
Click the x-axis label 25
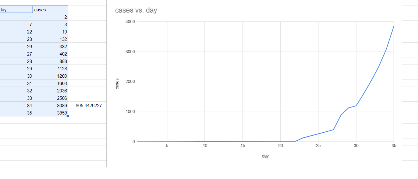pos(318,146)
